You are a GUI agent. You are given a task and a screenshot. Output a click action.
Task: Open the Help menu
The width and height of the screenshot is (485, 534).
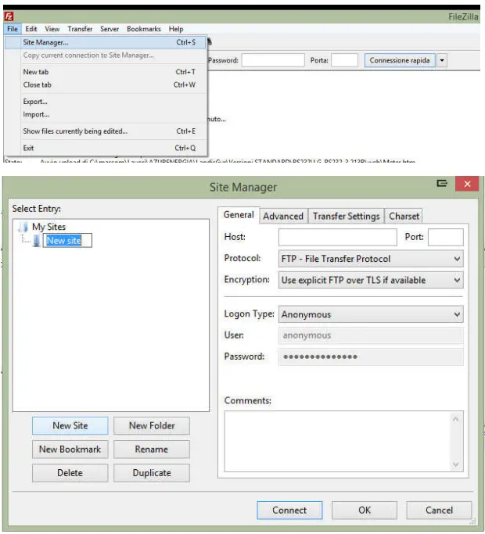pos(176,29)
